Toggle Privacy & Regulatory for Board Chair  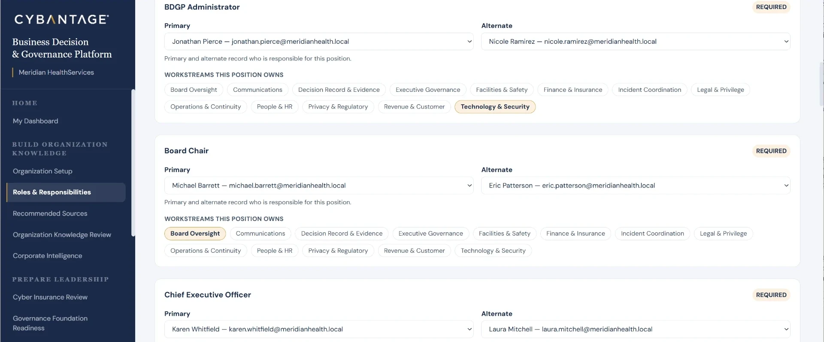click(x=338, y=251)
